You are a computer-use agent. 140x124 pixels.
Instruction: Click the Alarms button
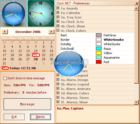(40, 117)
